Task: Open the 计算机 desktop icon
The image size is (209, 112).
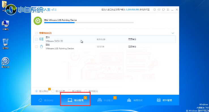Action: click(5, 25)
